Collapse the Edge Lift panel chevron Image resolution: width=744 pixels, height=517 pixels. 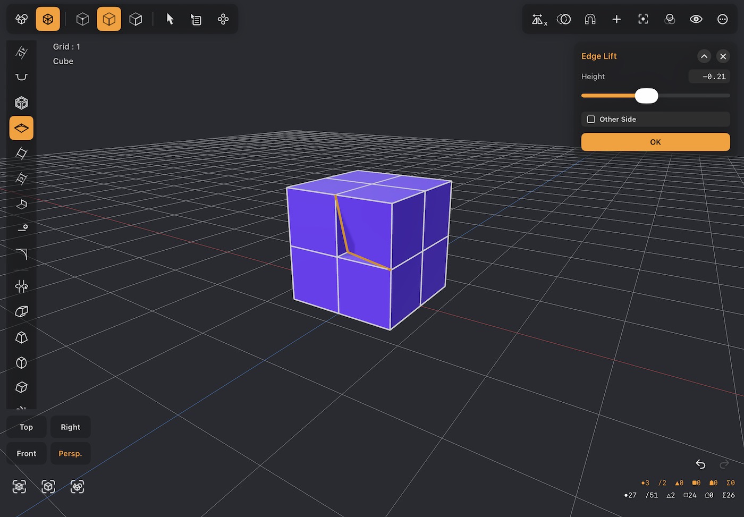click(704, 56)
